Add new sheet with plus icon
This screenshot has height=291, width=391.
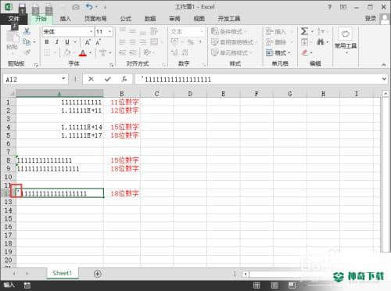(x=98, y=274)
